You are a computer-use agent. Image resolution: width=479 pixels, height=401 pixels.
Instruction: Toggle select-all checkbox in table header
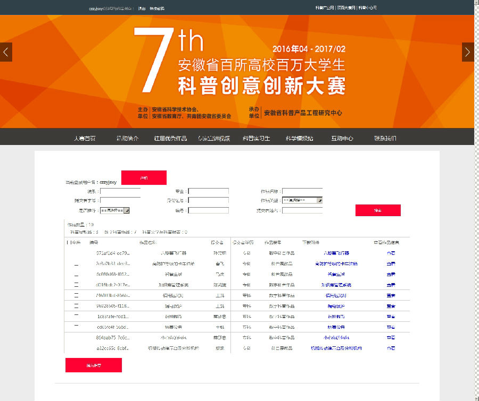click(68, 243)
